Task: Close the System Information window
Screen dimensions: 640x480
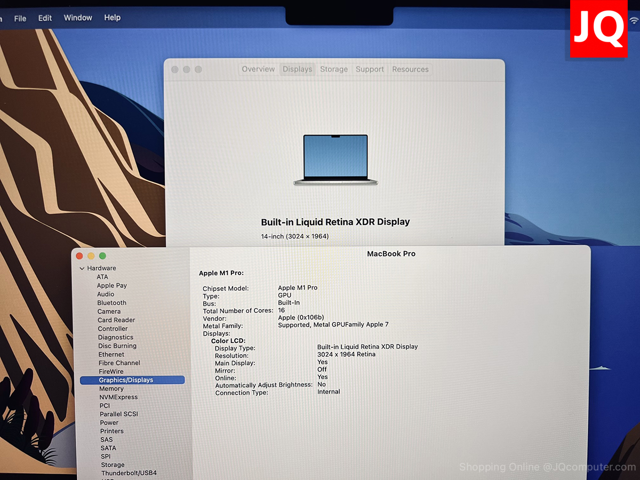Action: (x=79, y=256)
